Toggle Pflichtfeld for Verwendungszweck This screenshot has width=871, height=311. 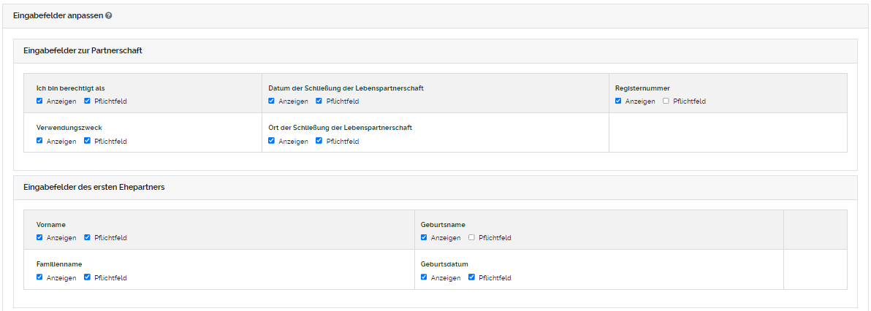(88, 141)
